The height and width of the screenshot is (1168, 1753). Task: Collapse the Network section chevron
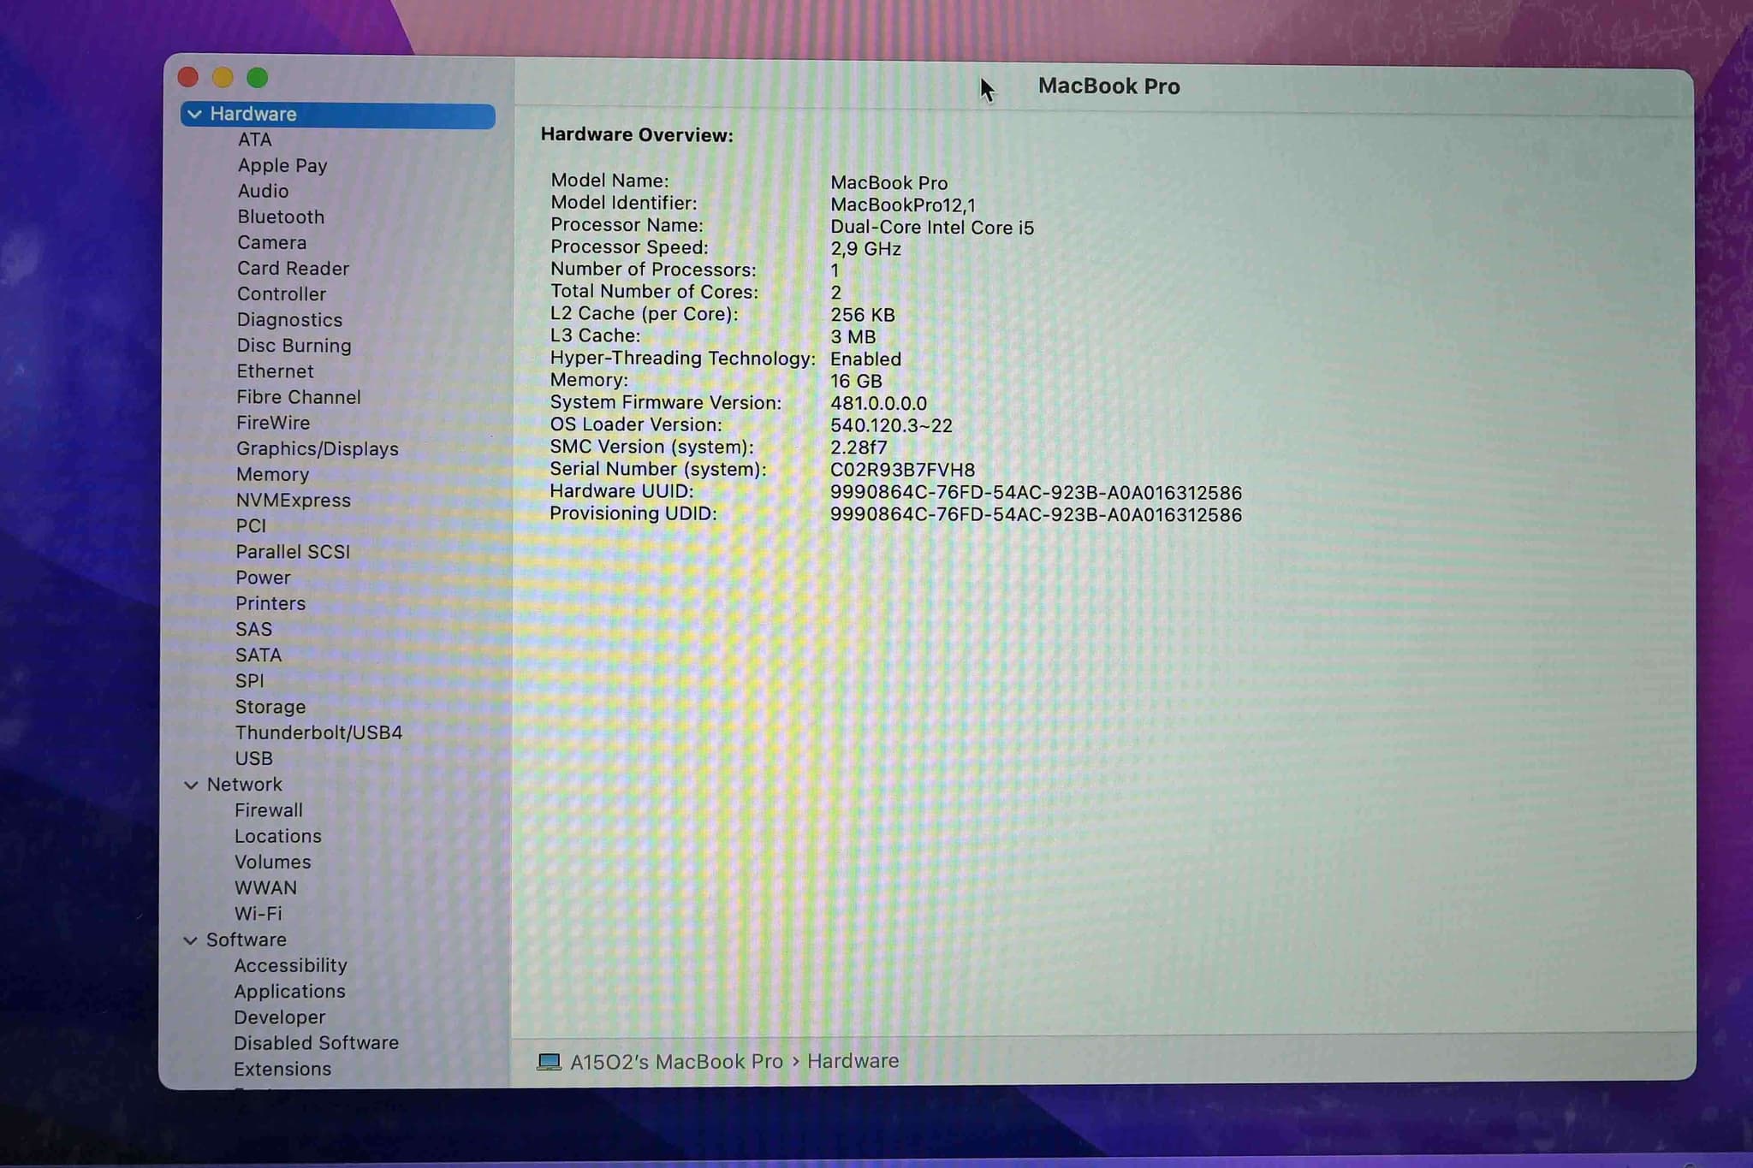[192, 785]
